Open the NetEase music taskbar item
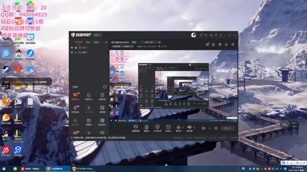 point(32,169)
